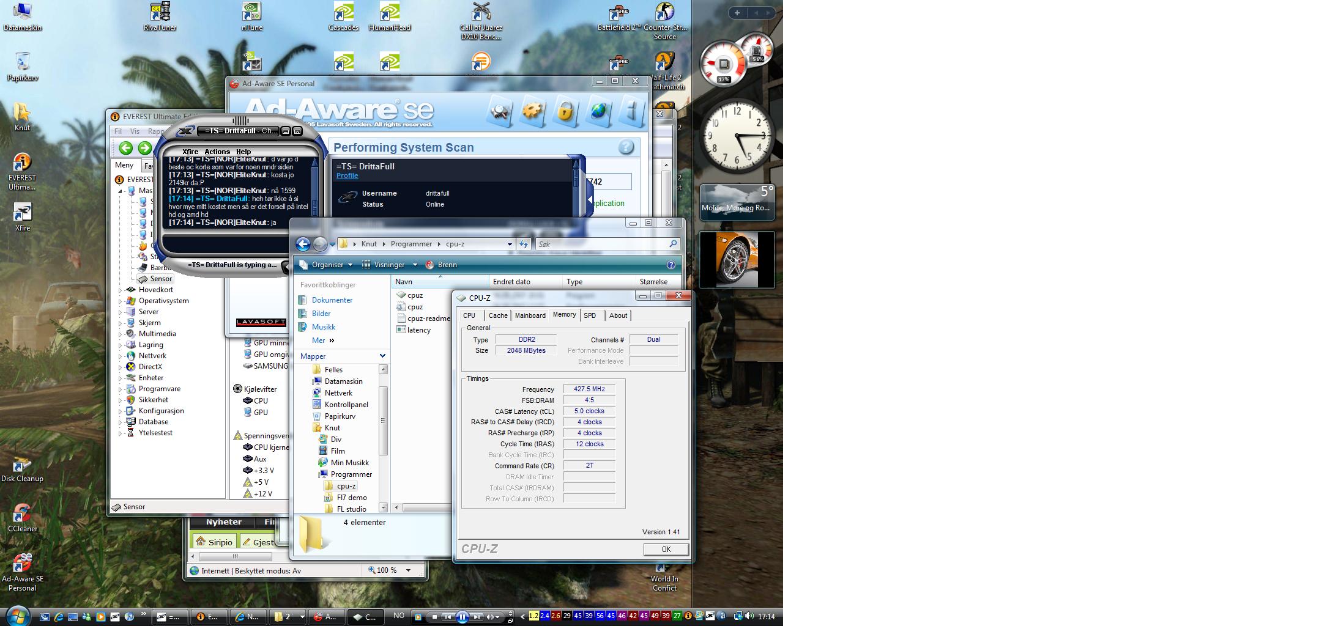The image size is (1319, 626).
Task: Click Explorer back arrow button
Action: click(303, 244)
